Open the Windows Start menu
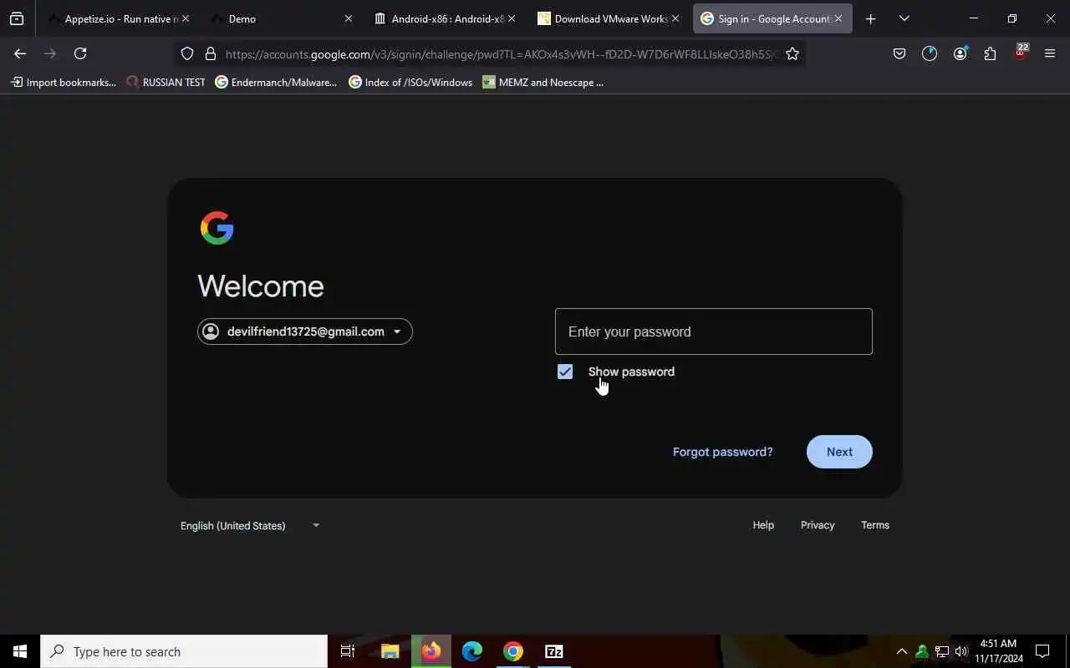1070x668 pixels. coord(20,651)
